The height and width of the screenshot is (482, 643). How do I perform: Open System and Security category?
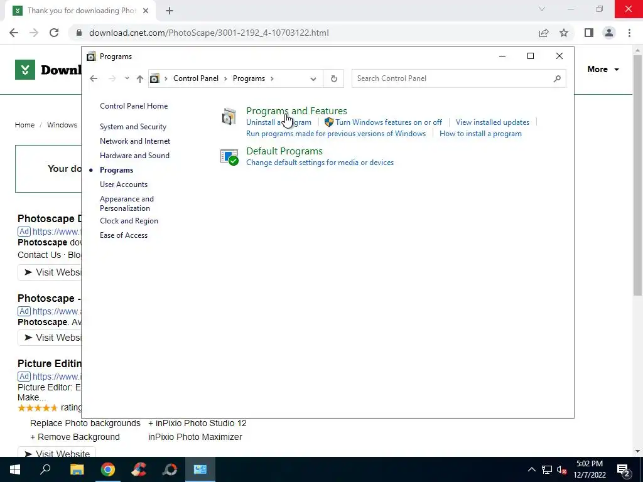pos(133,127)
